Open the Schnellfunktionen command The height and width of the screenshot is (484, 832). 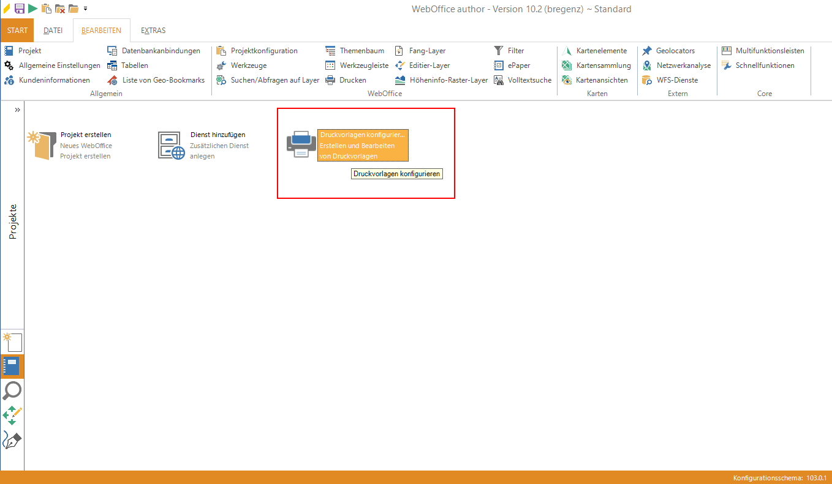[x=758, y=65]
